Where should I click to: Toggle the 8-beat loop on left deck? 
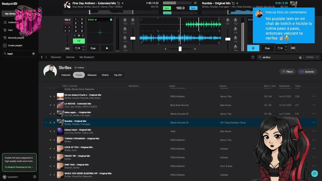click(77, 48)
